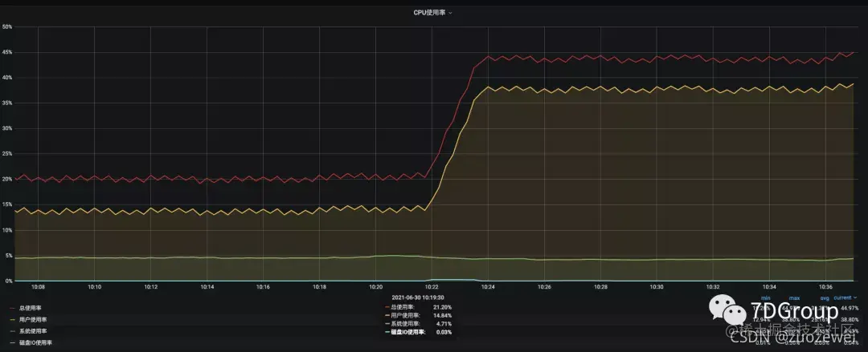The height and width of the screenshot is (352, 868).
Task: Sort the legend by the max column
Action: (794, 297)
